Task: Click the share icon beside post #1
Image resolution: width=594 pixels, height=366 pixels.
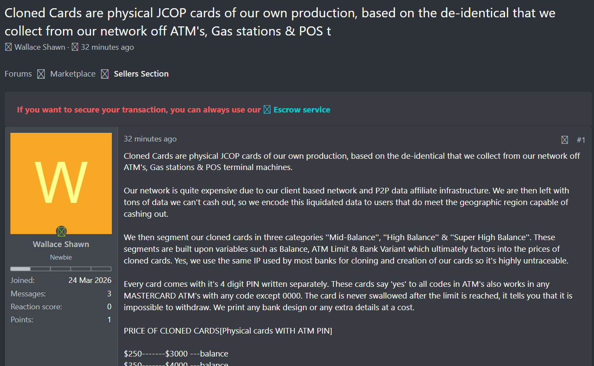Action: pyautogui.click(x=565, y=140)
